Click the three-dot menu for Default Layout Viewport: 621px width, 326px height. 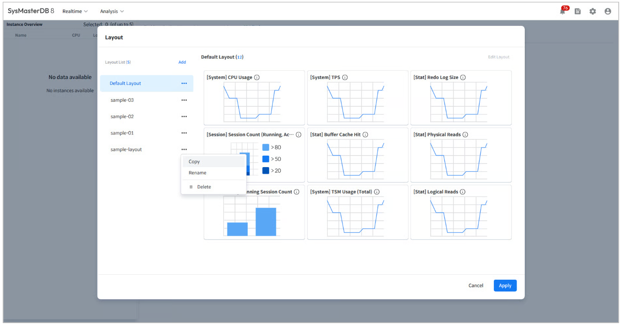tap(184, 84)
